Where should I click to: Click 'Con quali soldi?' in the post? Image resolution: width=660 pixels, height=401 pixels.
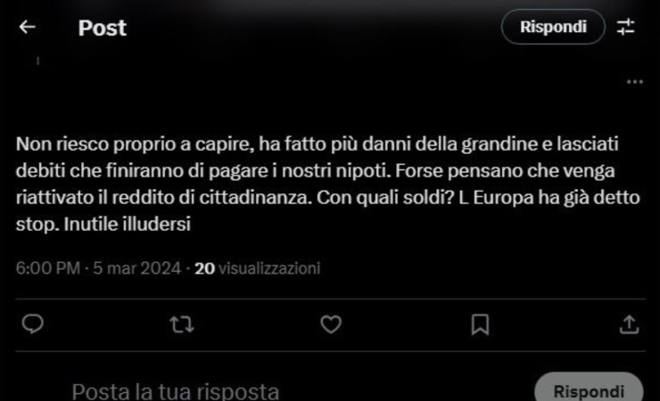coord(385,198)
